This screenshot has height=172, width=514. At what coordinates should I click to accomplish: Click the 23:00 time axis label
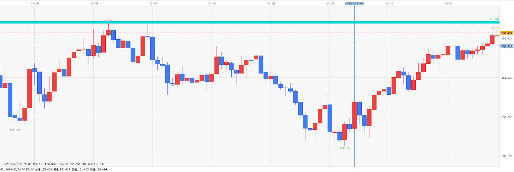click(389, 4)
